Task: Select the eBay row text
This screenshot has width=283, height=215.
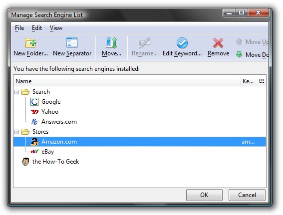Action: coord(47,152)
